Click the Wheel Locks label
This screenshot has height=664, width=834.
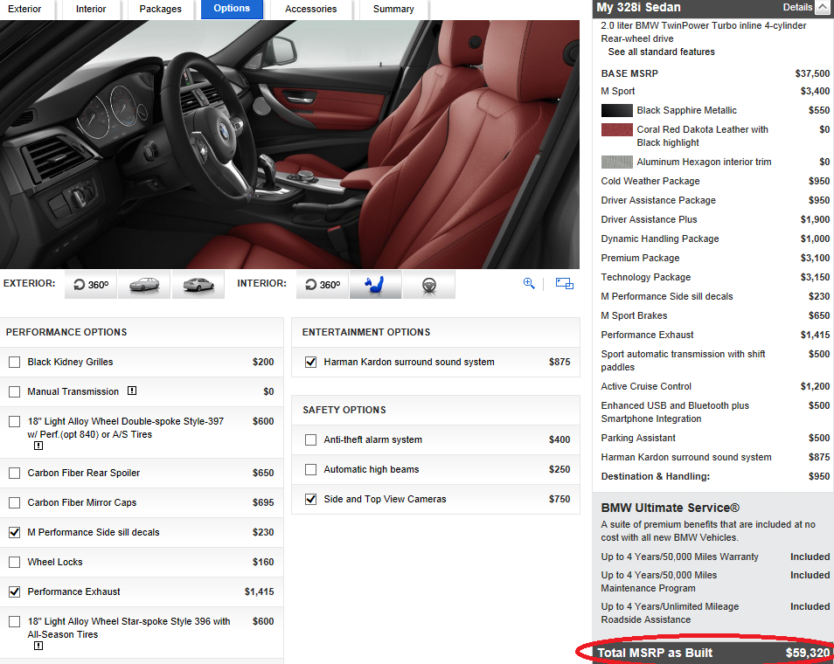(55, 562)
